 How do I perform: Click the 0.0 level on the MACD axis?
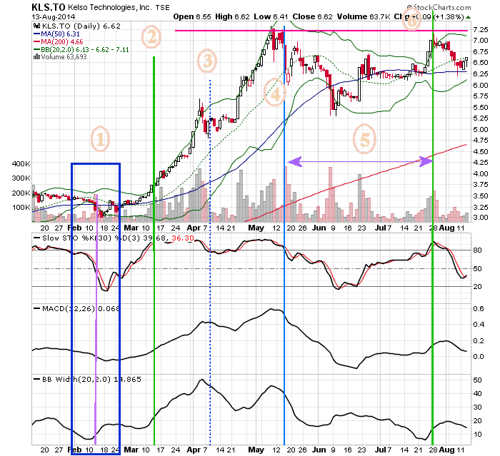point(479,356)
